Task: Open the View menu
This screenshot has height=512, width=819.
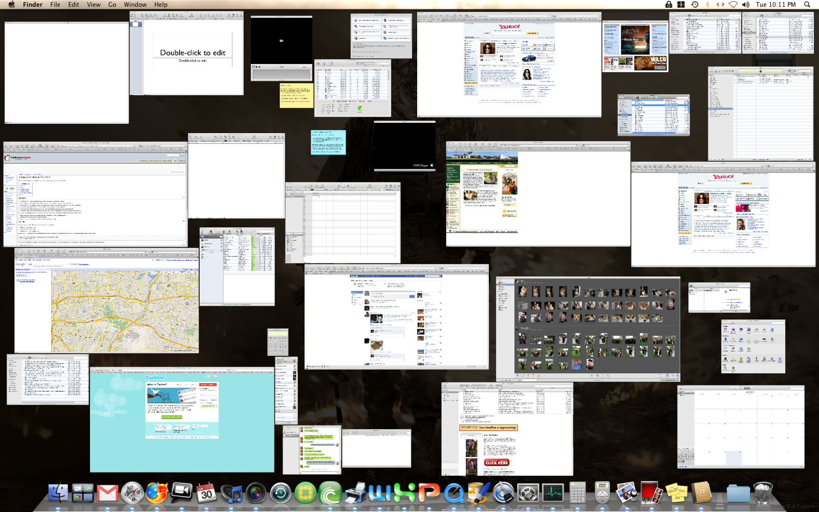Action: [94, 5]
